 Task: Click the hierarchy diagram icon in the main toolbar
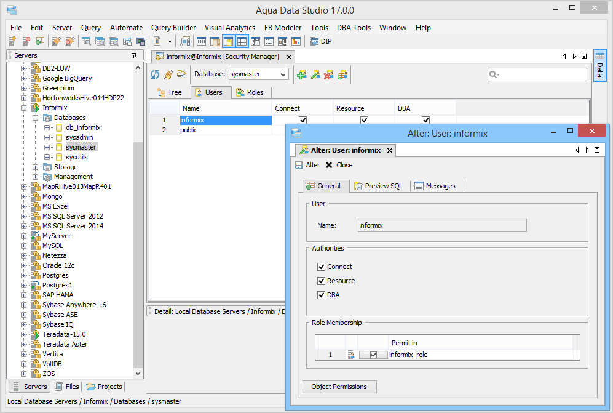pos(282,41)
